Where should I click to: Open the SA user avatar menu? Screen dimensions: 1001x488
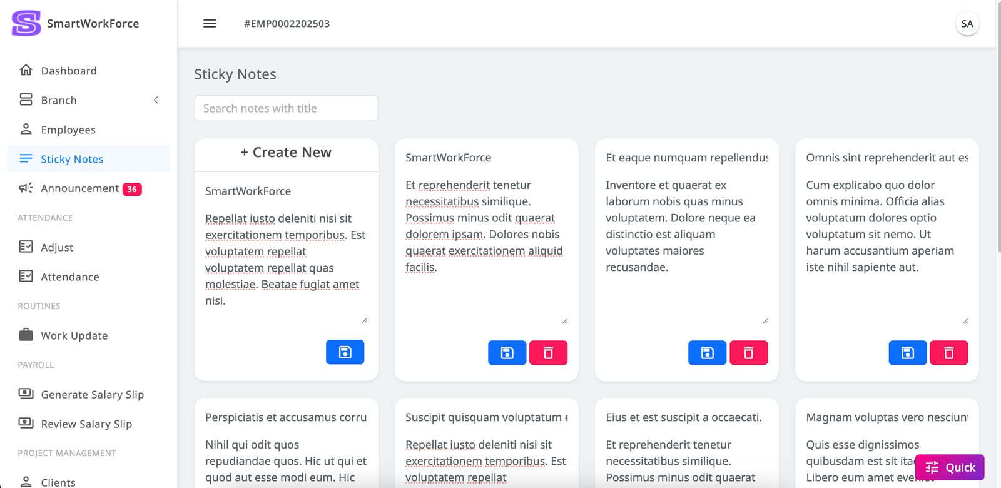click(967, 24)
